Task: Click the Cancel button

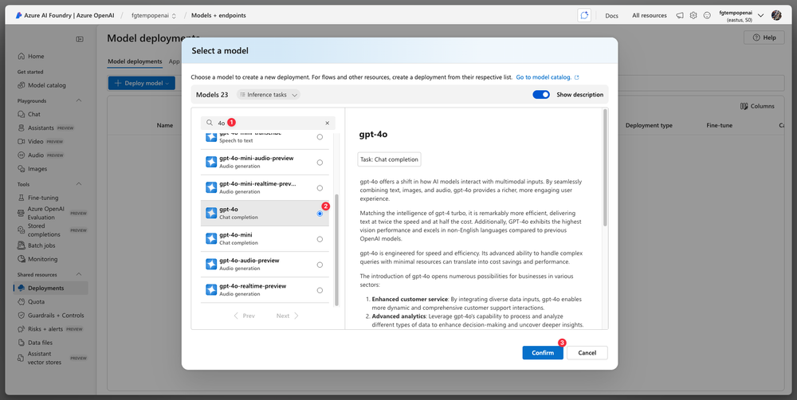Action: [x=587, y=353]
